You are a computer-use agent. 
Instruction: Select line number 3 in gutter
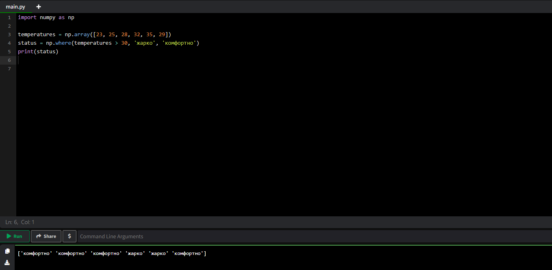click(x=9, y=35)
